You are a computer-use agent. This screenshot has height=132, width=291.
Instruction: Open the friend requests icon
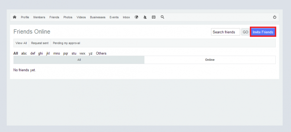[x=145, y=17]
